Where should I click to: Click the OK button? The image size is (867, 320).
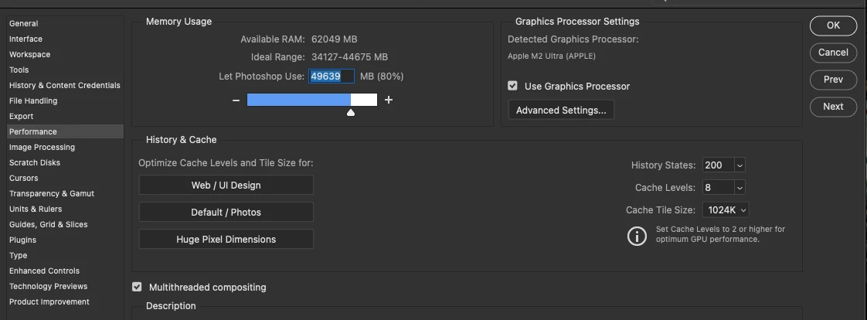pos(833,26)
